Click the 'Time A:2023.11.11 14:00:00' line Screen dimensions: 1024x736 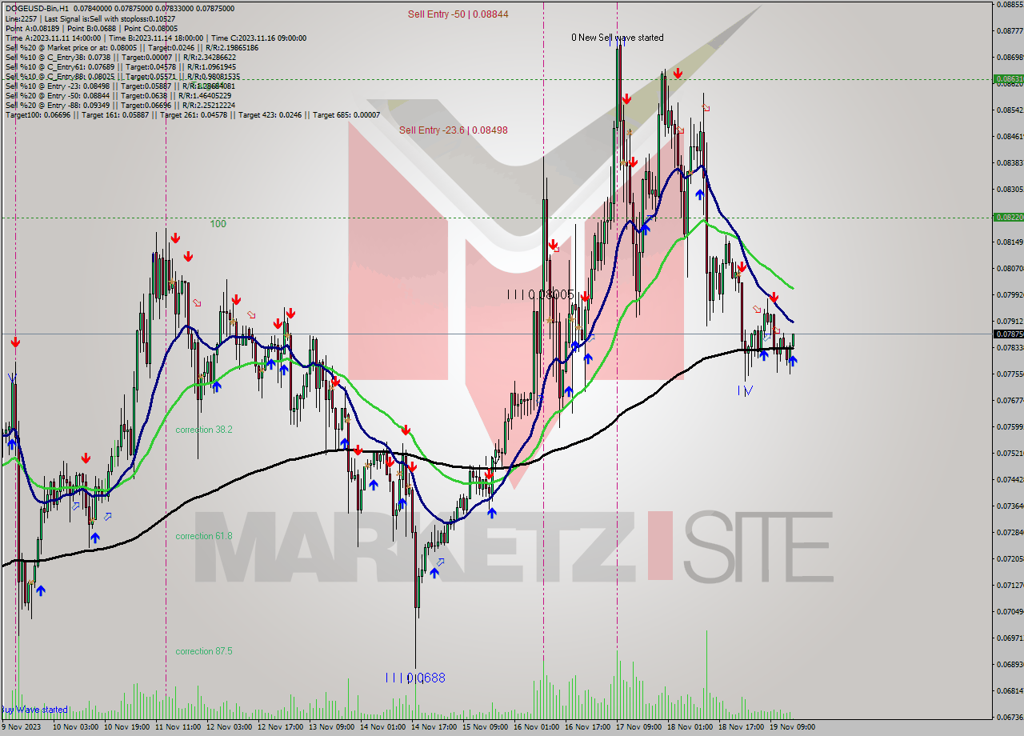tap(155, 38)
